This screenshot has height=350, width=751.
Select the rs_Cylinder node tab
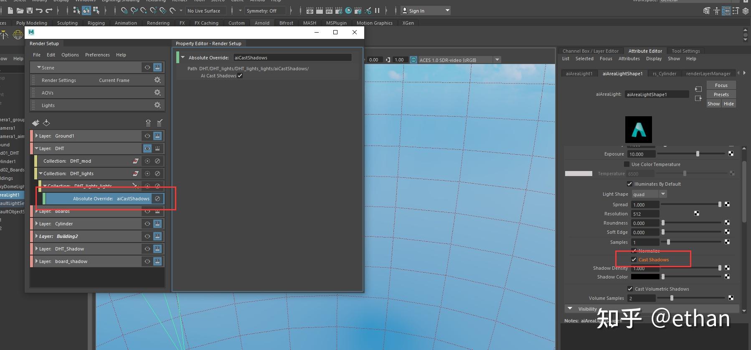point(664,74)
